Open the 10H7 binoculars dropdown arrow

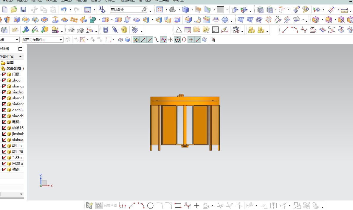pos(242,32)
